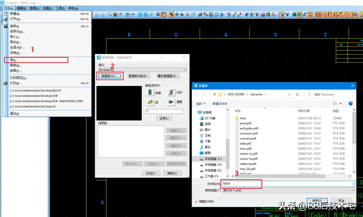Image resolution: width=363 pixels, height=217 pixels.
Task: Click the paintbrush redraw icon
Action: pos(120,15)
